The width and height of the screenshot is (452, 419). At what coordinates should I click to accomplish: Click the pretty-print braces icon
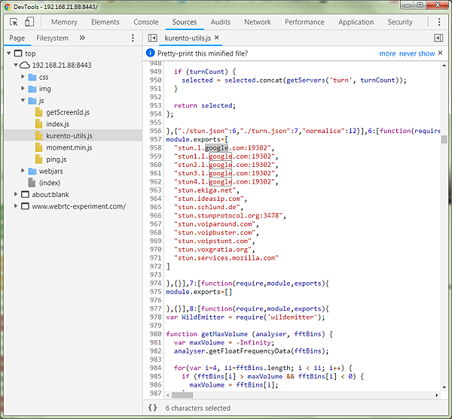tap(152, 408)
